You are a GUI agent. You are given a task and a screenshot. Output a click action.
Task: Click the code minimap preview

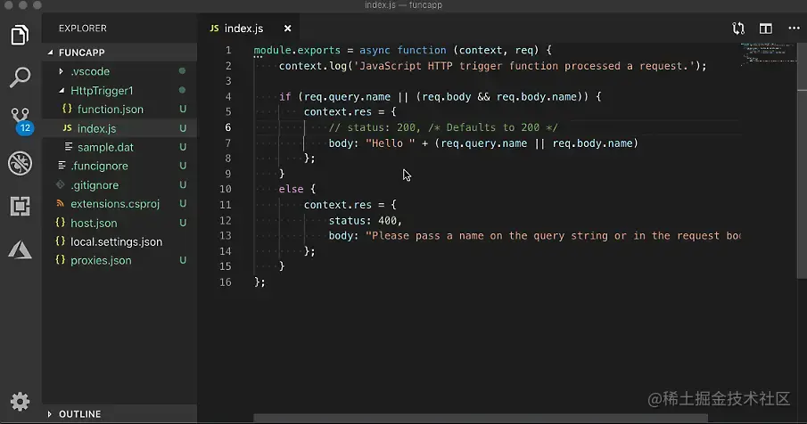(768, 54)
